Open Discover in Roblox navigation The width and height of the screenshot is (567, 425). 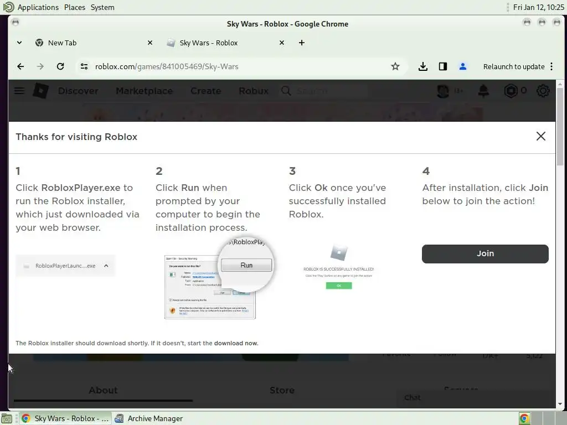[78, 91]
